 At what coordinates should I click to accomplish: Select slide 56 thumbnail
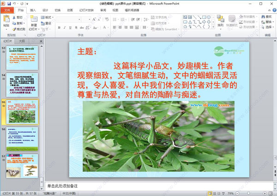[22, 139]
